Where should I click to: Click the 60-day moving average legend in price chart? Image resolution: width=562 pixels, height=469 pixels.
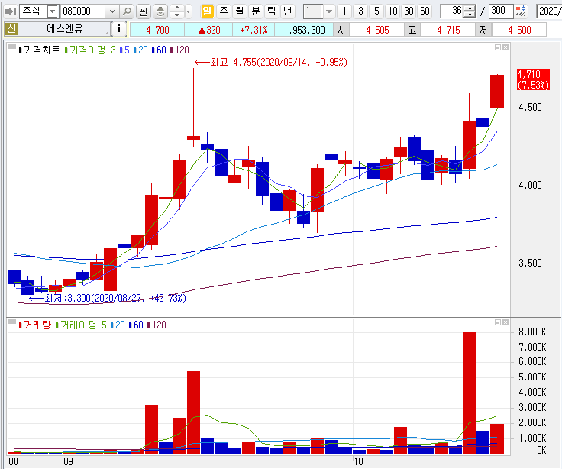[x=159, y=50]
